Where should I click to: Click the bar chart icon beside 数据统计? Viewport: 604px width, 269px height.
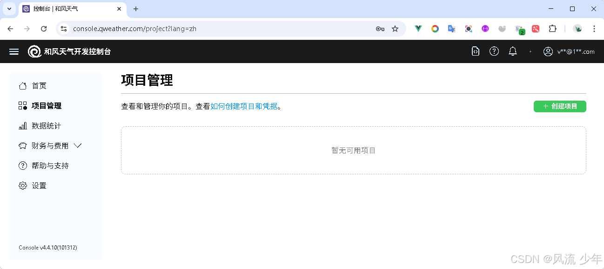click(x=22, y=126)
